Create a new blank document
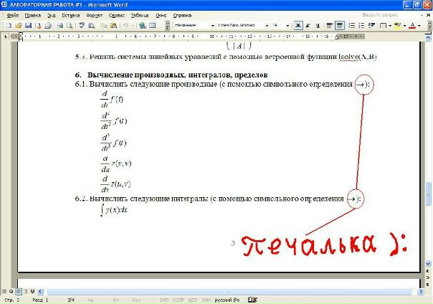The image size is (433, 304). (x=9, y=25)
